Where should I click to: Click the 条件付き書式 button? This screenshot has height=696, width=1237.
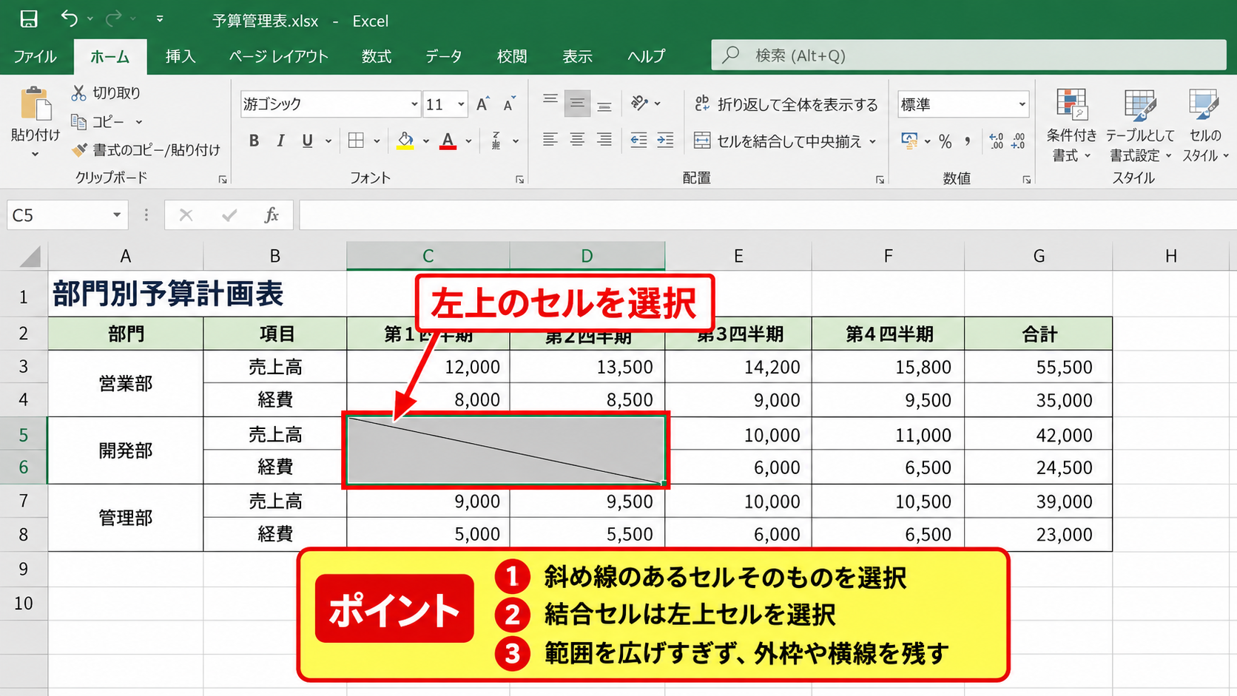(x=1071, y=124)
